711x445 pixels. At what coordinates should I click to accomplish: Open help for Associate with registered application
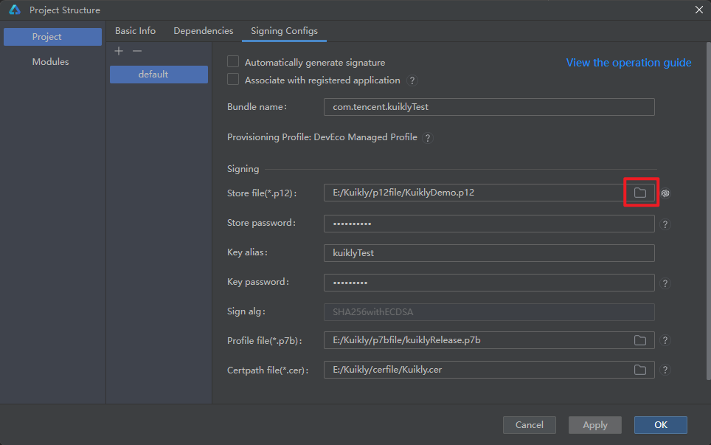click(412, 80)
